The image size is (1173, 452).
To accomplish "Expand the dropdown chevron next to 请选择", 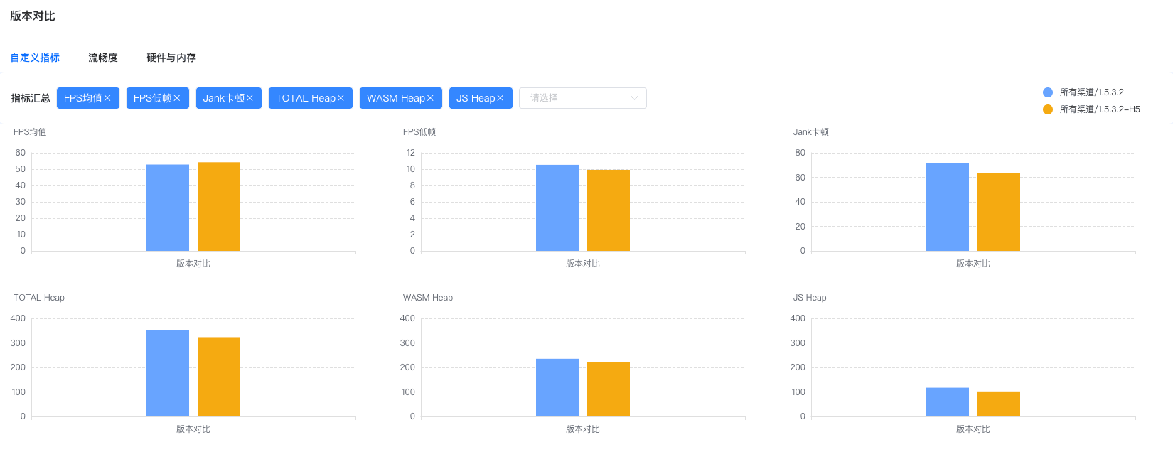I will point(634,98).
